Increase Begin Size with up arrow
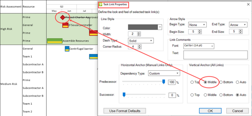 point(200,30)
